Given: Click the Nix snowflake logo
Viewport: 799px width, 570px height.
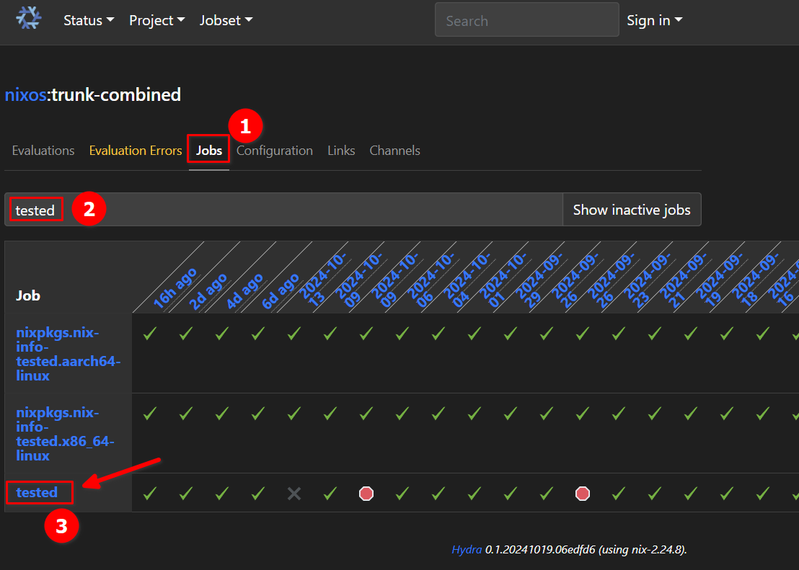Looking at the screenshot, I should (x=29, y=18).
